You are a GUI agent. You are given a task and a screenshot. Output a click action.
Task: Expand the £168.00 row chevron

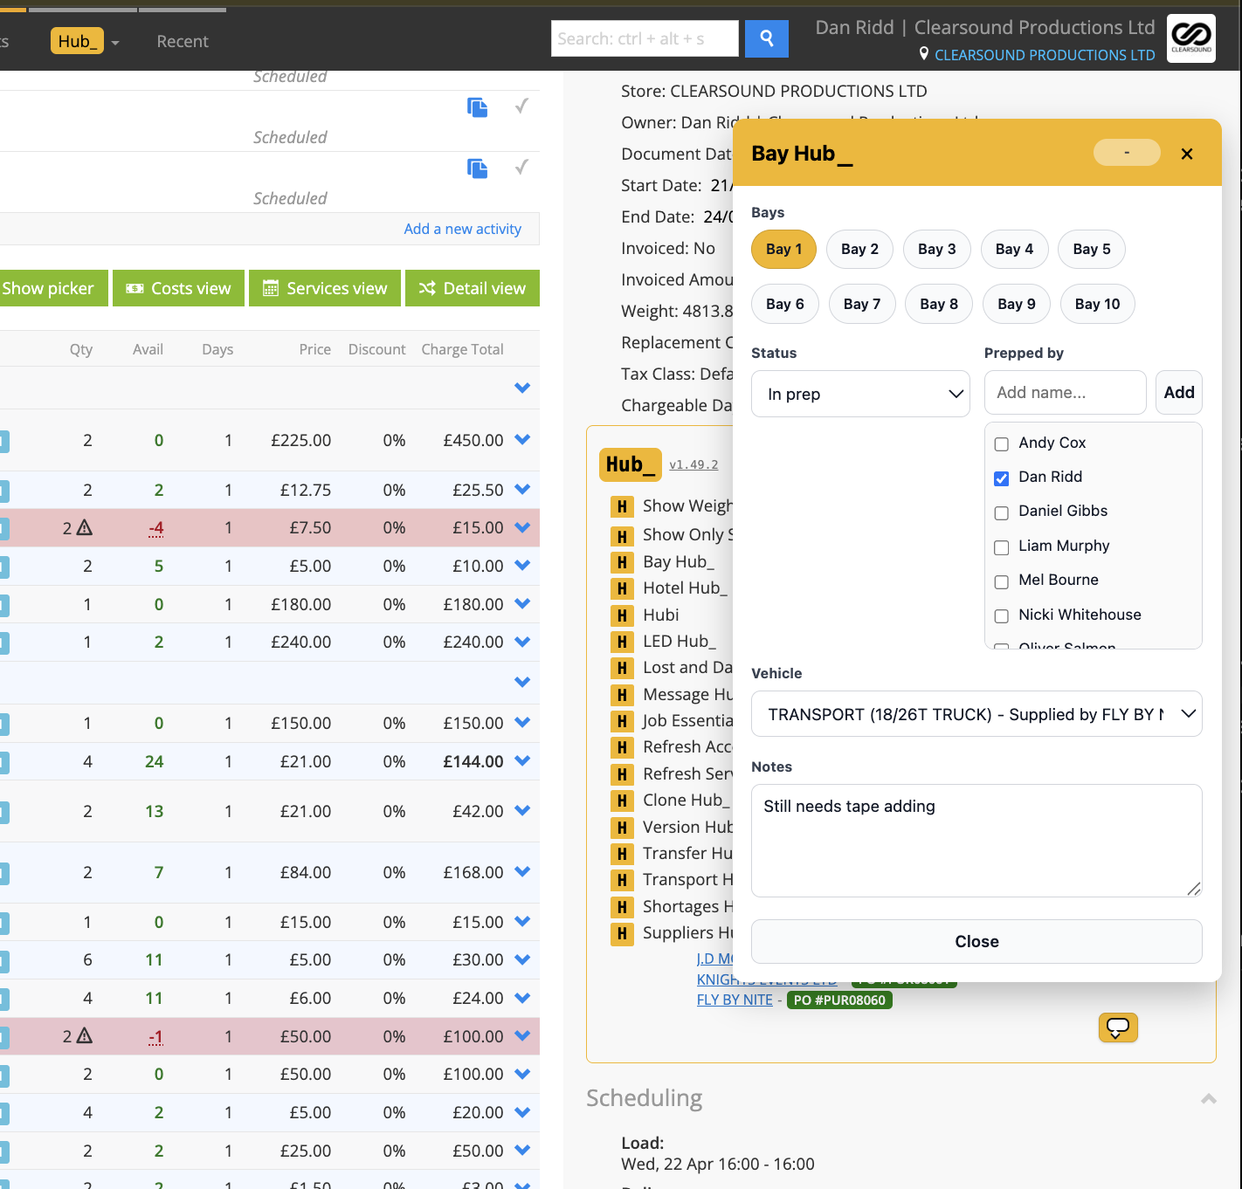coord(522,872)
